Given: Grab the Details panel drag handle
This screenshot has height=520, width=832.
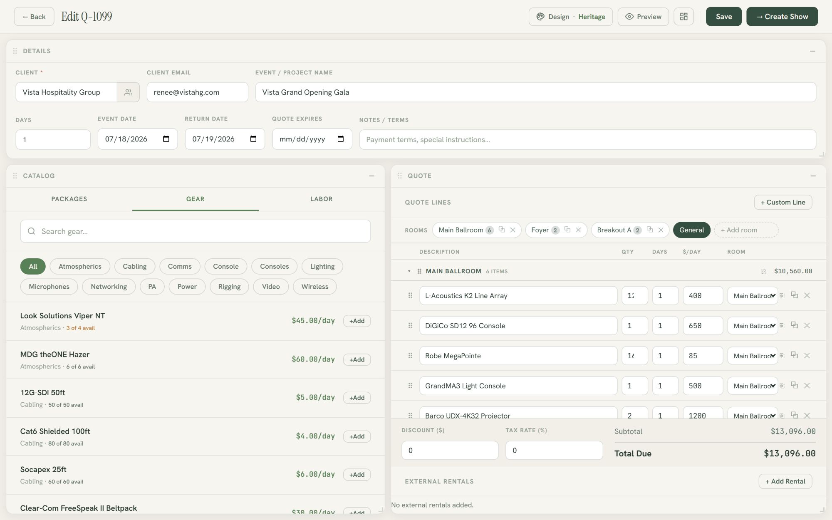Looking at the screenshot, I should pos(15,51).
